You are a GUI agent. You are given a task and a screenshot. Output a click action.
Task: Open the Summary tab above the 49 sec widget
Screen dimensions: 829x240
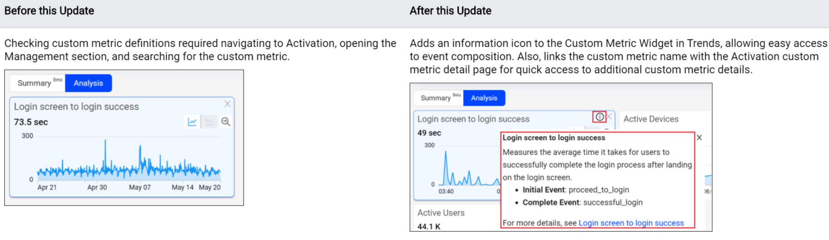click(435, 98)
